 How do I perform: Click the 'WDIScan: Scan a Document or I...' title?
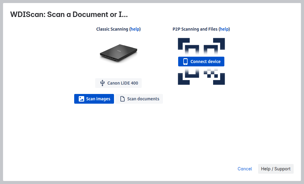pos(69,15)
